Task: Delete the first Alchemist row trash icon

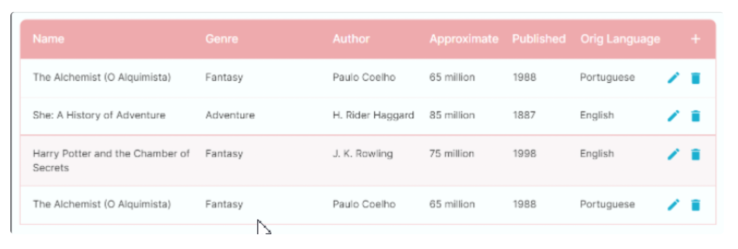Action: (x=696, y=78)
